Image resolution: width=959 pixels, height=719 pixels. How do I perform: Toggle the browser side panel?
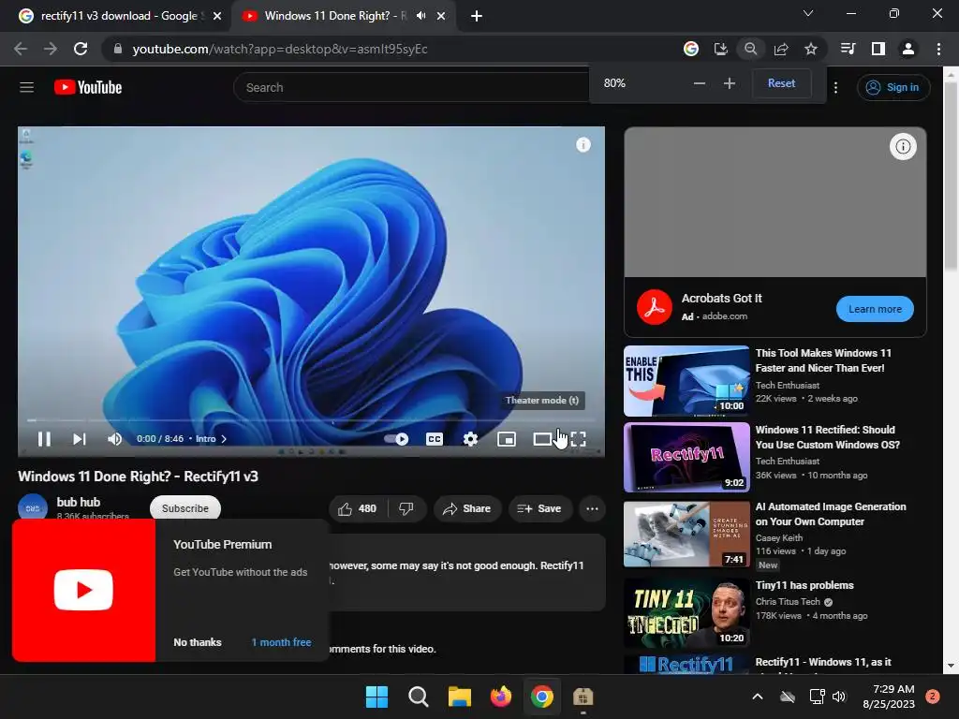click(x=878, y=49)
